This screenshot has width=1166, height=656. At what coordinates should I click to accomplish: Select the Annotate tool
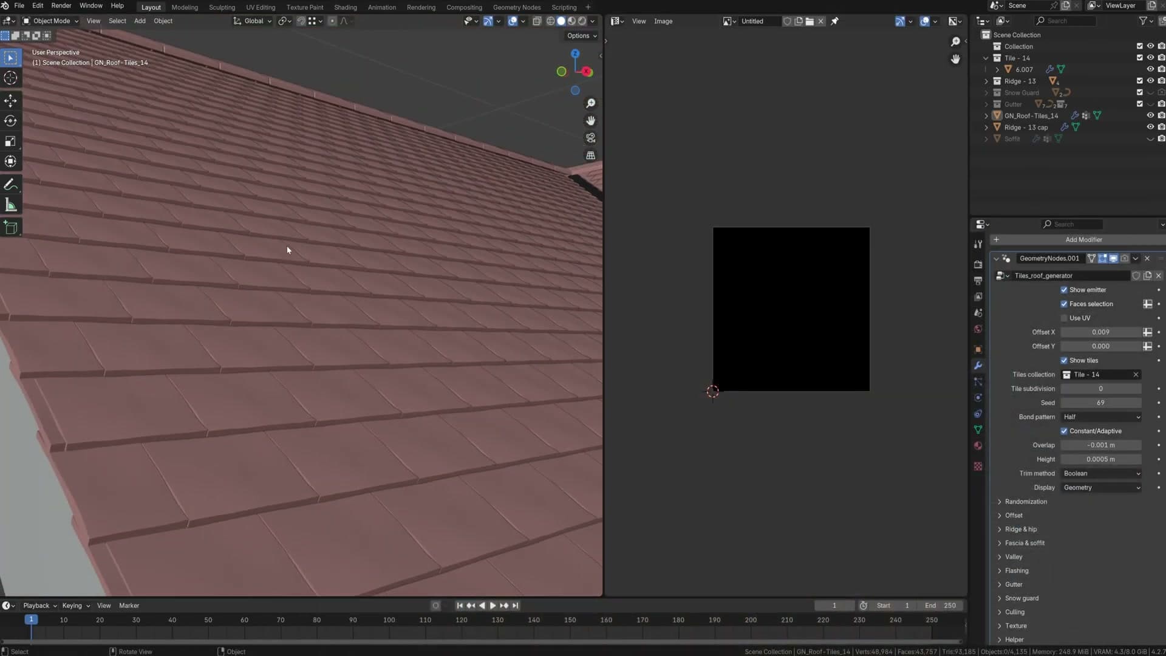coord(10,184)
